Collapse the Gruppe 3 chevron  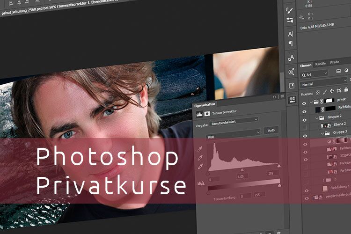click(322, 133)
